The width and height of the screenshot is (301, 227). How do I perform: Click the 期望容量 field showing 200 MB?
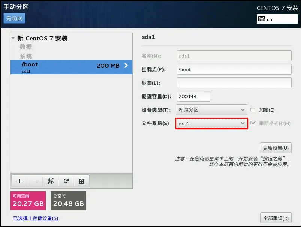click(x=193, y=96)
